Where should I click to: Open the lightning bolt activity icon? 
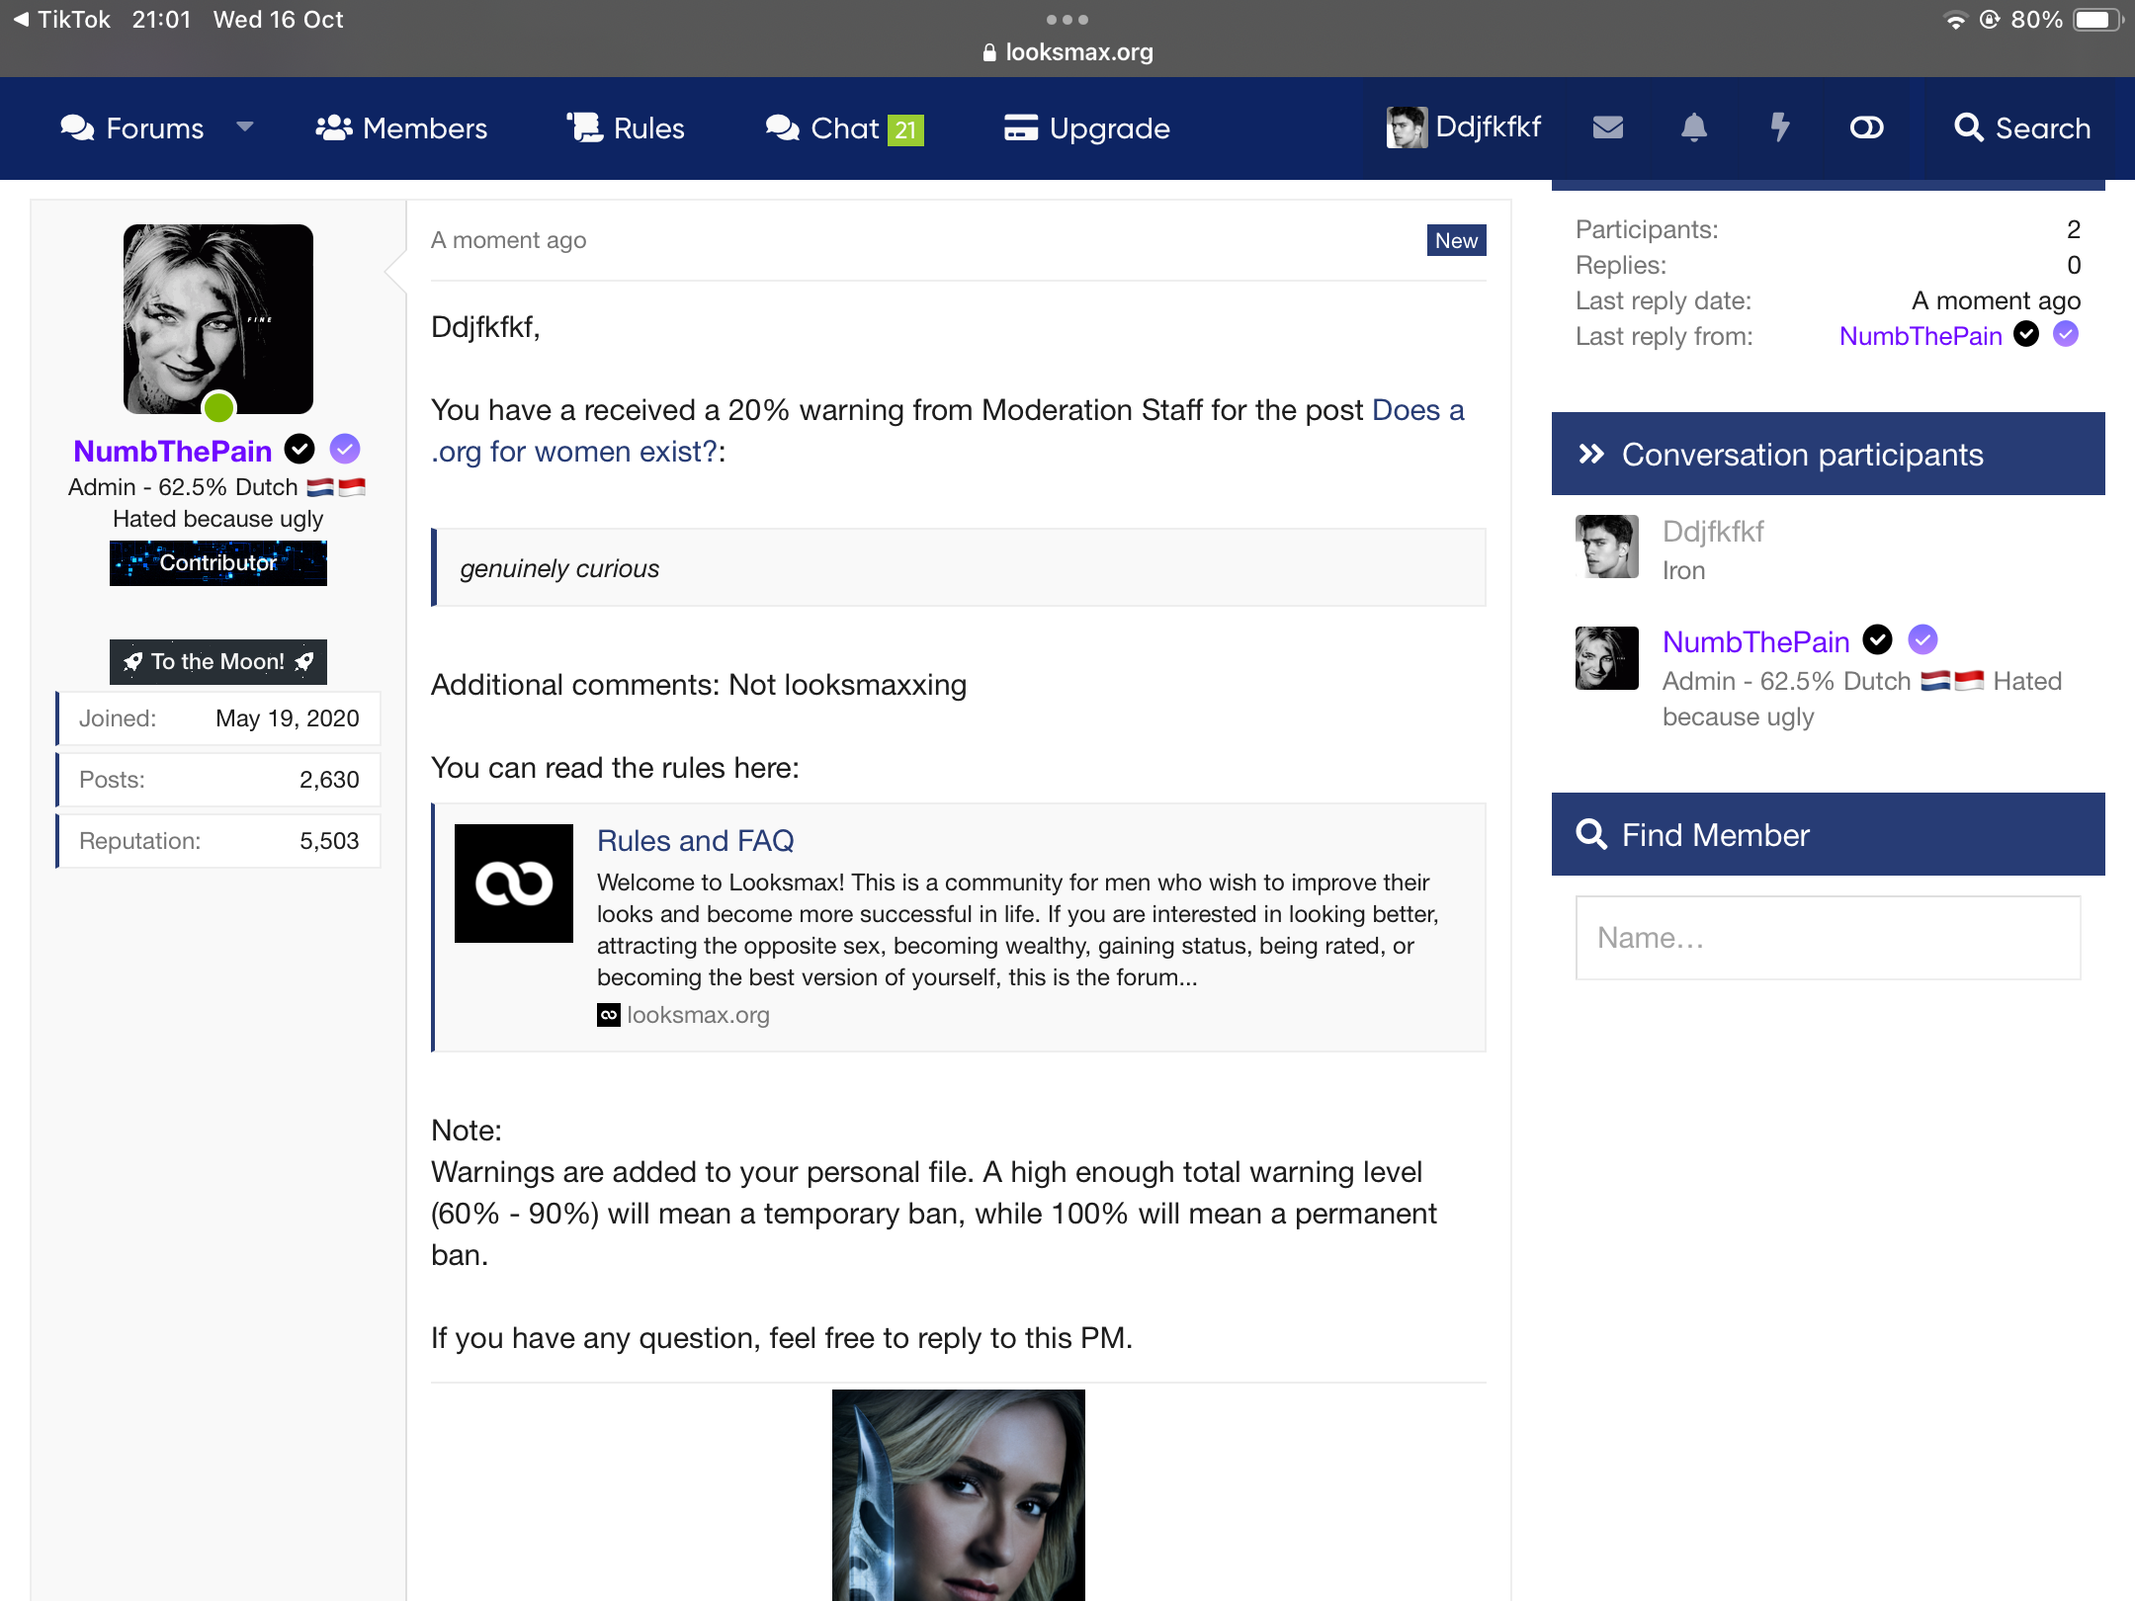pyautogui.click(x=1779, y=127)
